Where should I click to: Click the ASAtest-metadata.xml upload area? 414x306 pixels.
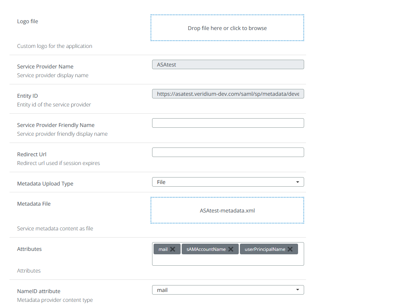(x=227, y=210)
